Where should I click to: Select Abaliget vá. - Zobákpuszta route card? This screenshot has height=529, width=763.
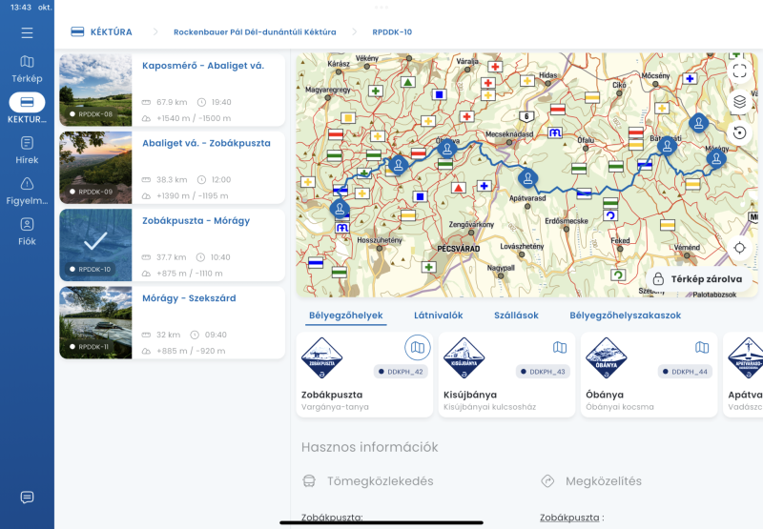(x=172, y=167)
